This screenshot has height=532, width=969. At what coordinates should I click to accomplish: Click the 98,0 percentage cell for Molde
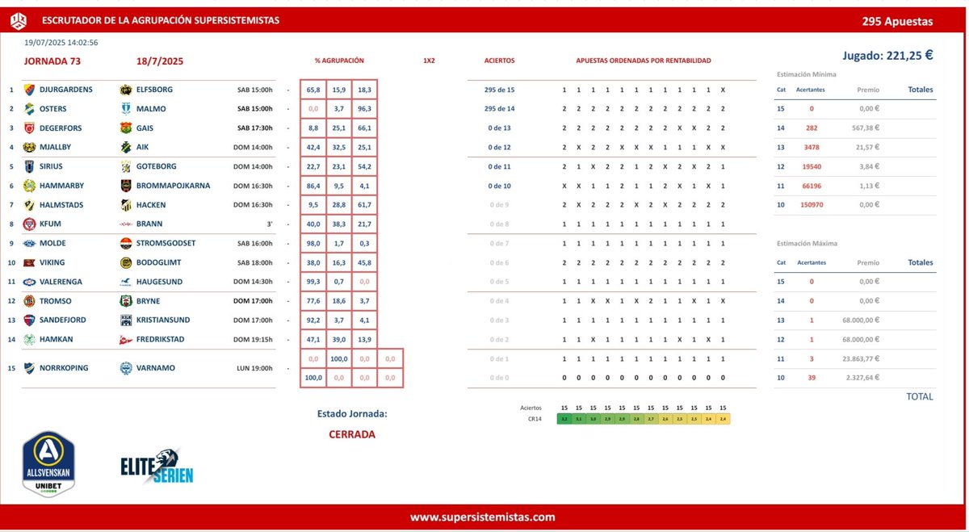click(313, 243)
